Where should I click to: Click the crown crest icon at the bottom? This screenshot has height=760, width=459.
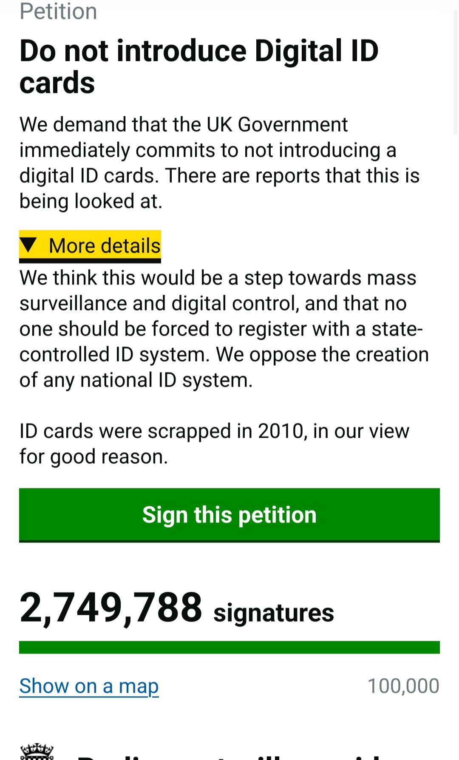pos(37,752)
